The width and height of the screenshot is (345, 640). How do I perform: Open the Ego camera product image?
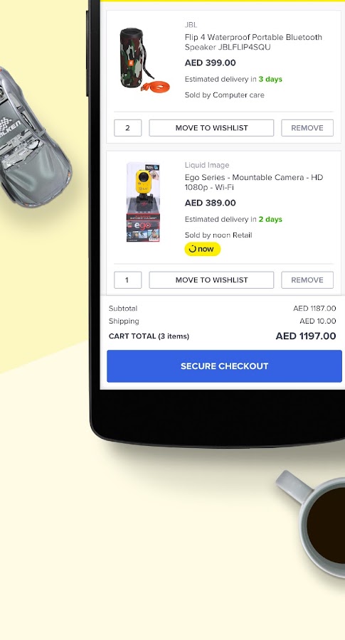143,203
